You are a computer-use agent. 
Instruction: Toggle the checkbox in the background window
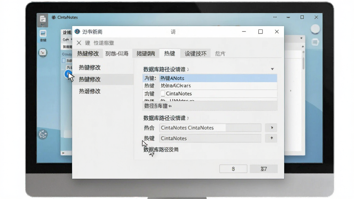pos(64,60)
